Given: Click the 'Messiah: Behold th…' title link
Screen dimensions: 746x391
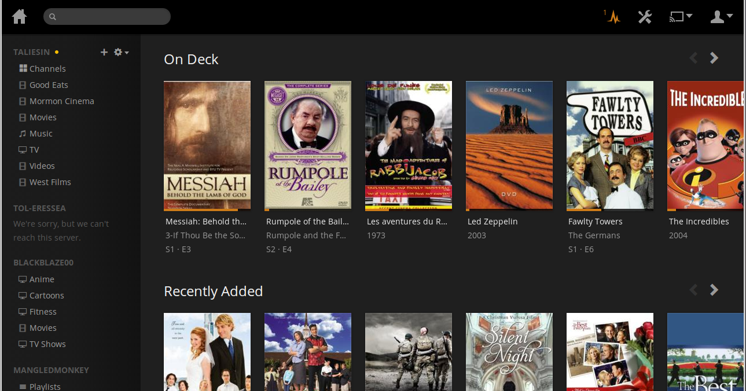Looking at the screenshot, I should (206, 222).
